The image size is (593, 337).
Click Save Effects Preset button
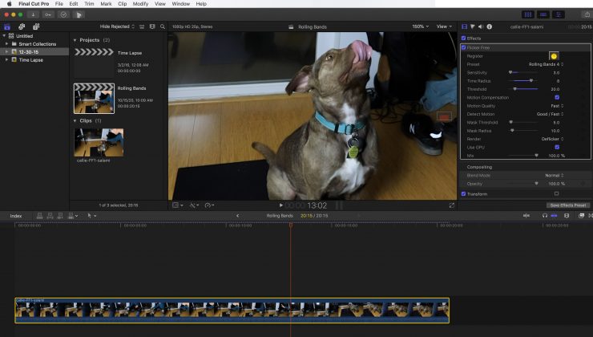[567, 205]
